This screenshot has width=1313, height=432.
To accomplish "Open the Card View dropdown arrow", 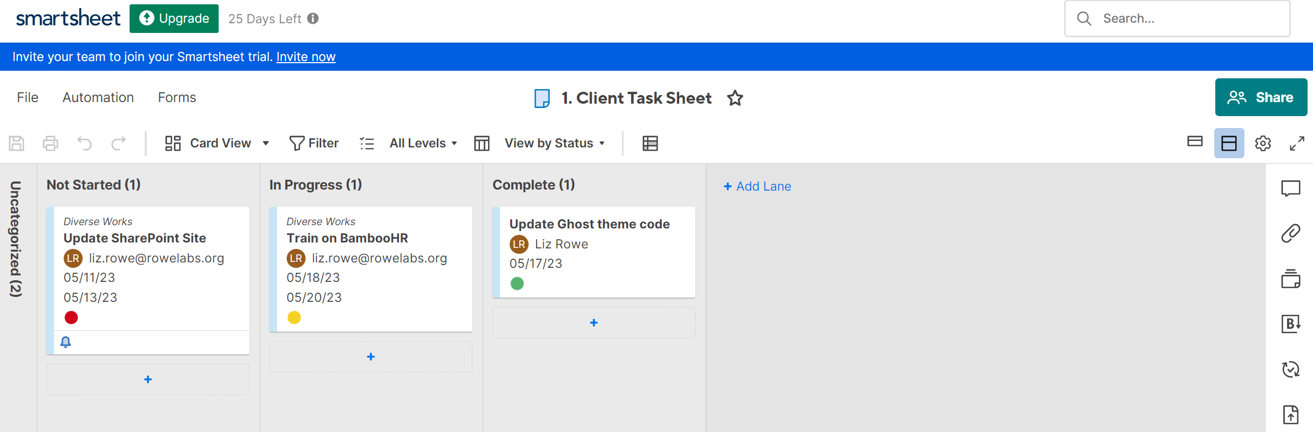I will coord(266,143).
